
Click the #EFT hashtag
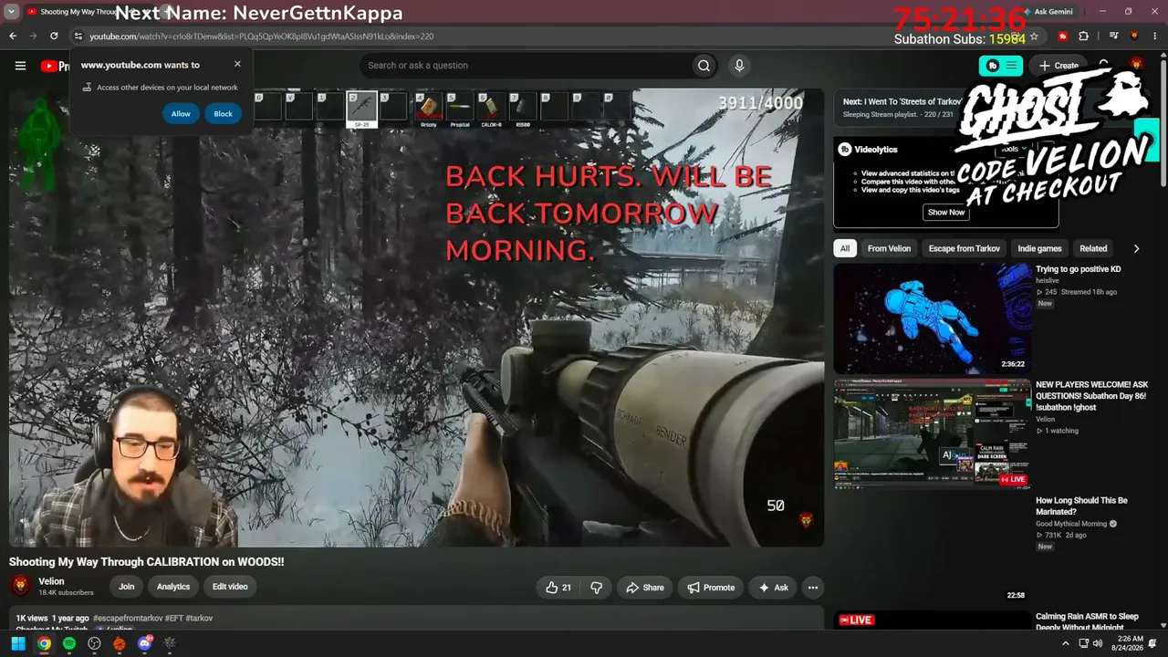tap(175, 618)
